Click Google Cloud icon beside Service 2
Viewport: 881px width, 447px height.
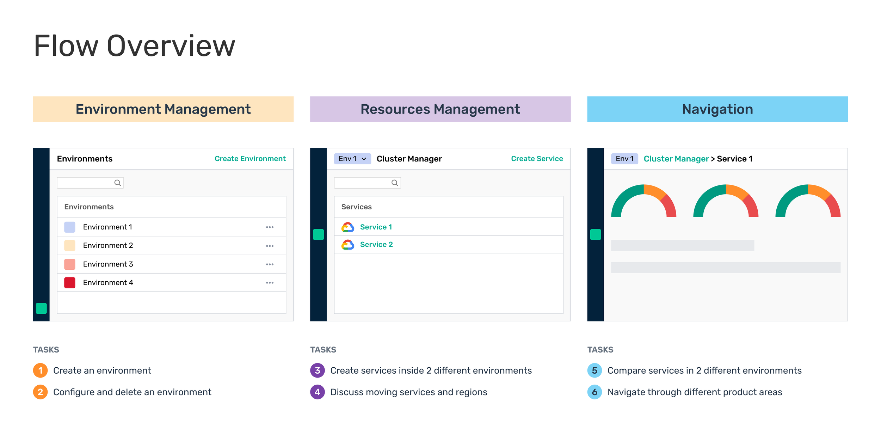(347, 245)
